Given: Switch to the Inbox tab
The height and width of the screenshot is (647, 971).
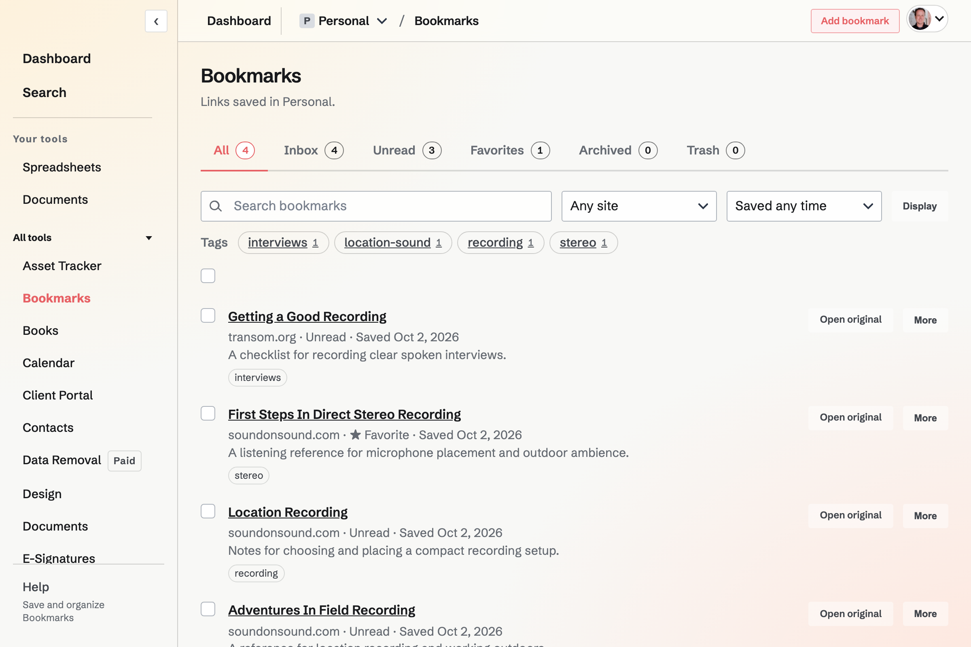Looking at the screenshot, I should (314, 150).
